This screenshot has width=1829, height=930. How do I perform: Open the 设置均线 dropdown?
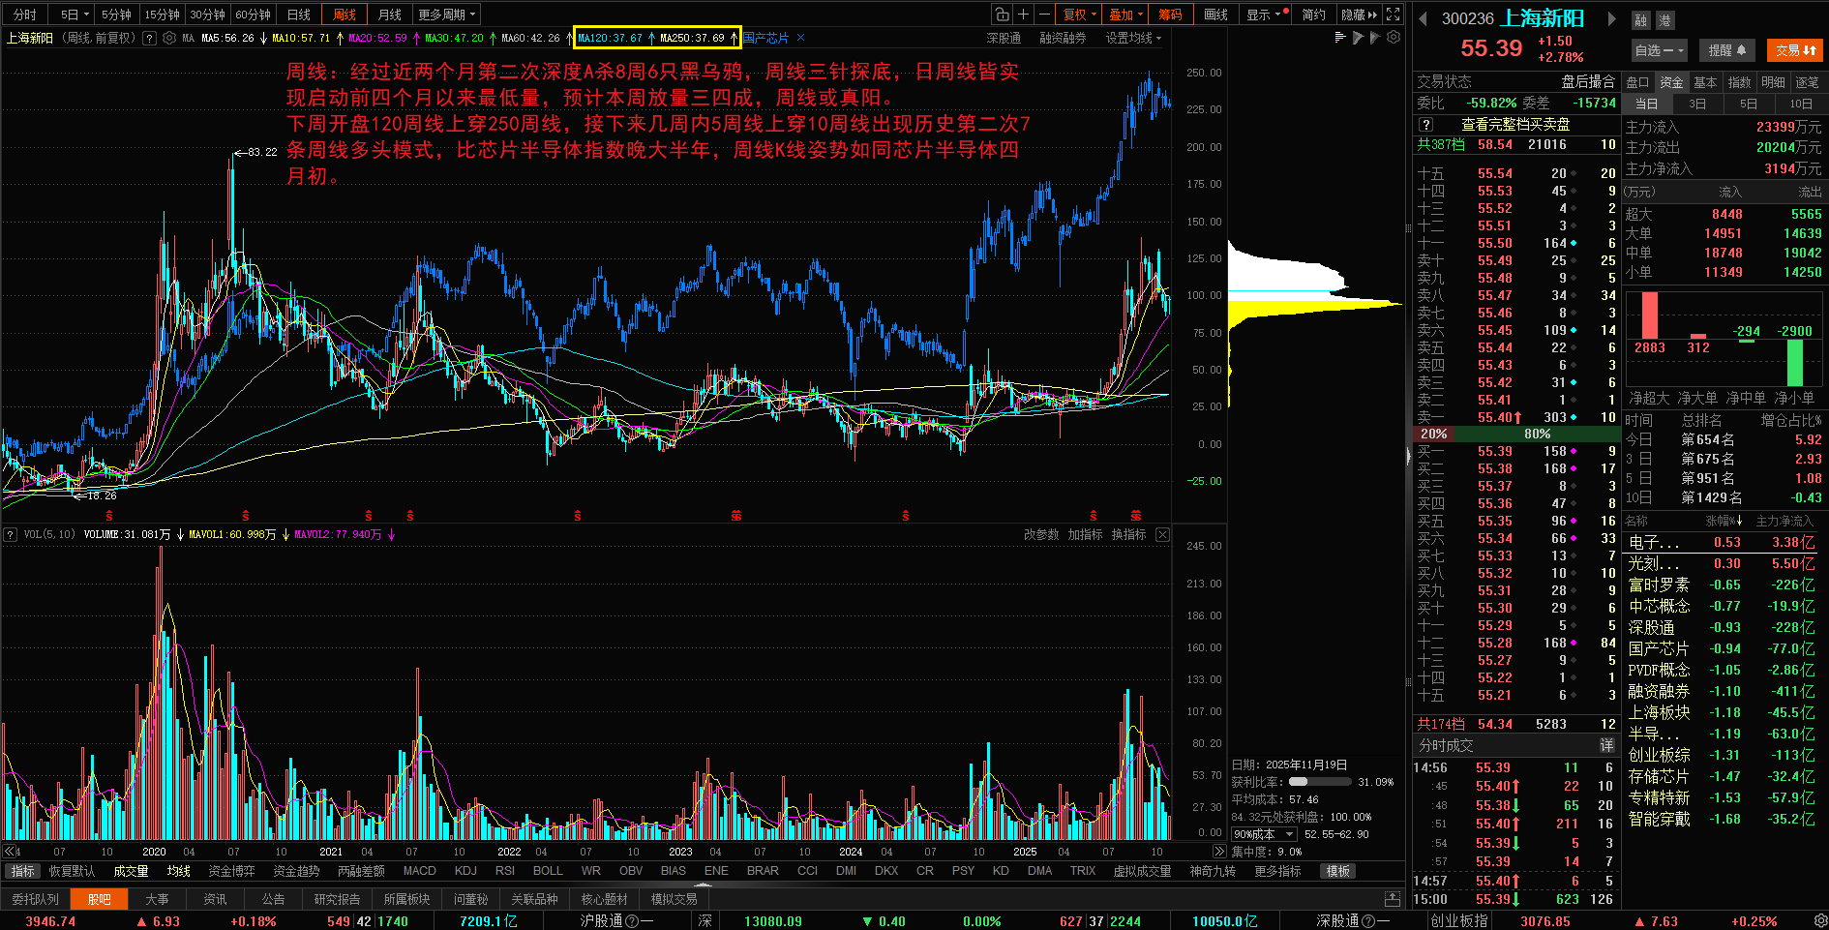click(1133, 38)
